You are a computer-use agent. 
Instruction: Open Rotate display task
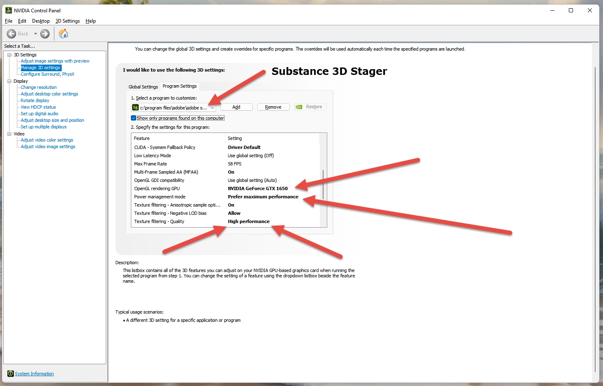point(35,100)
